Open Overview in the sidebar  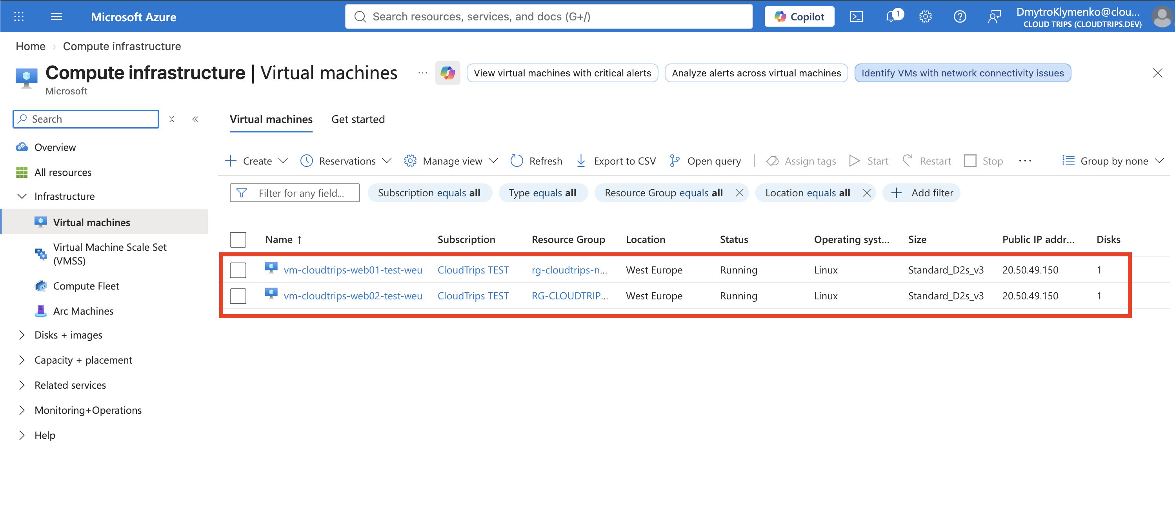tap(55, 147)
